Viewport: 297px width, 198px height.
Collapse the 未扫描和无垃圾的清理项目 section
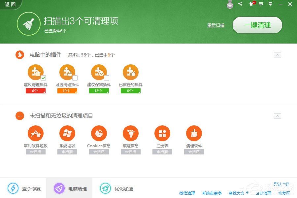click(x=278, y=116)
